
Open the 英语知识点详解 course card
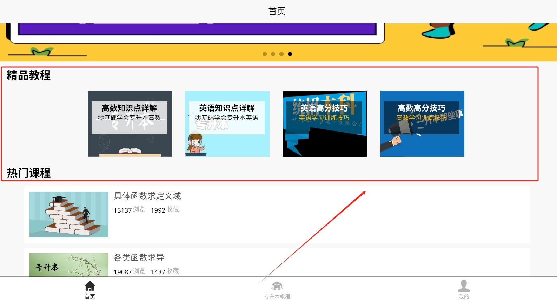227,124
